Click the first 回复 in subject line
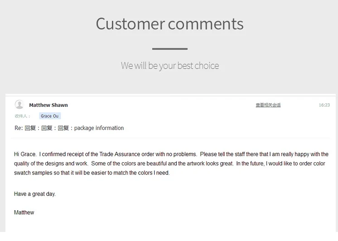This screenshot has height=241, width=338. (x=30, y=128)
